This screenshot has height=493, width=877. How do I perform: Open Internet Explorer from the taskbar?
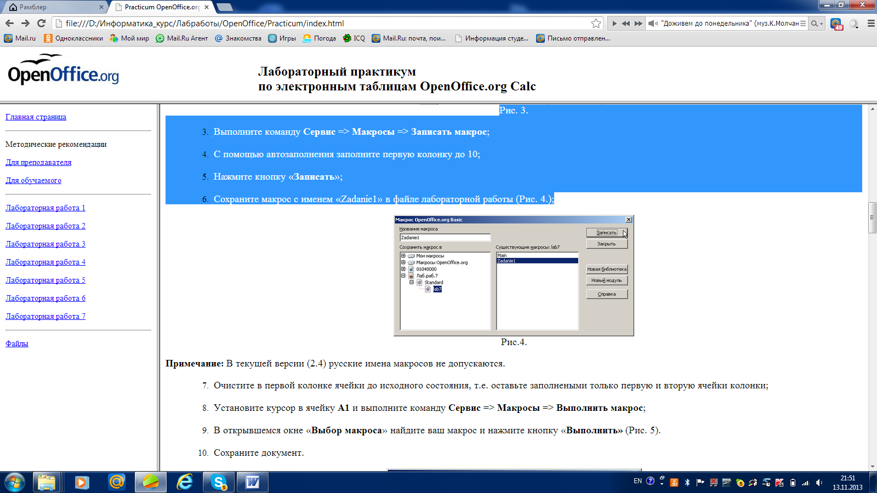tap(185, 482)
